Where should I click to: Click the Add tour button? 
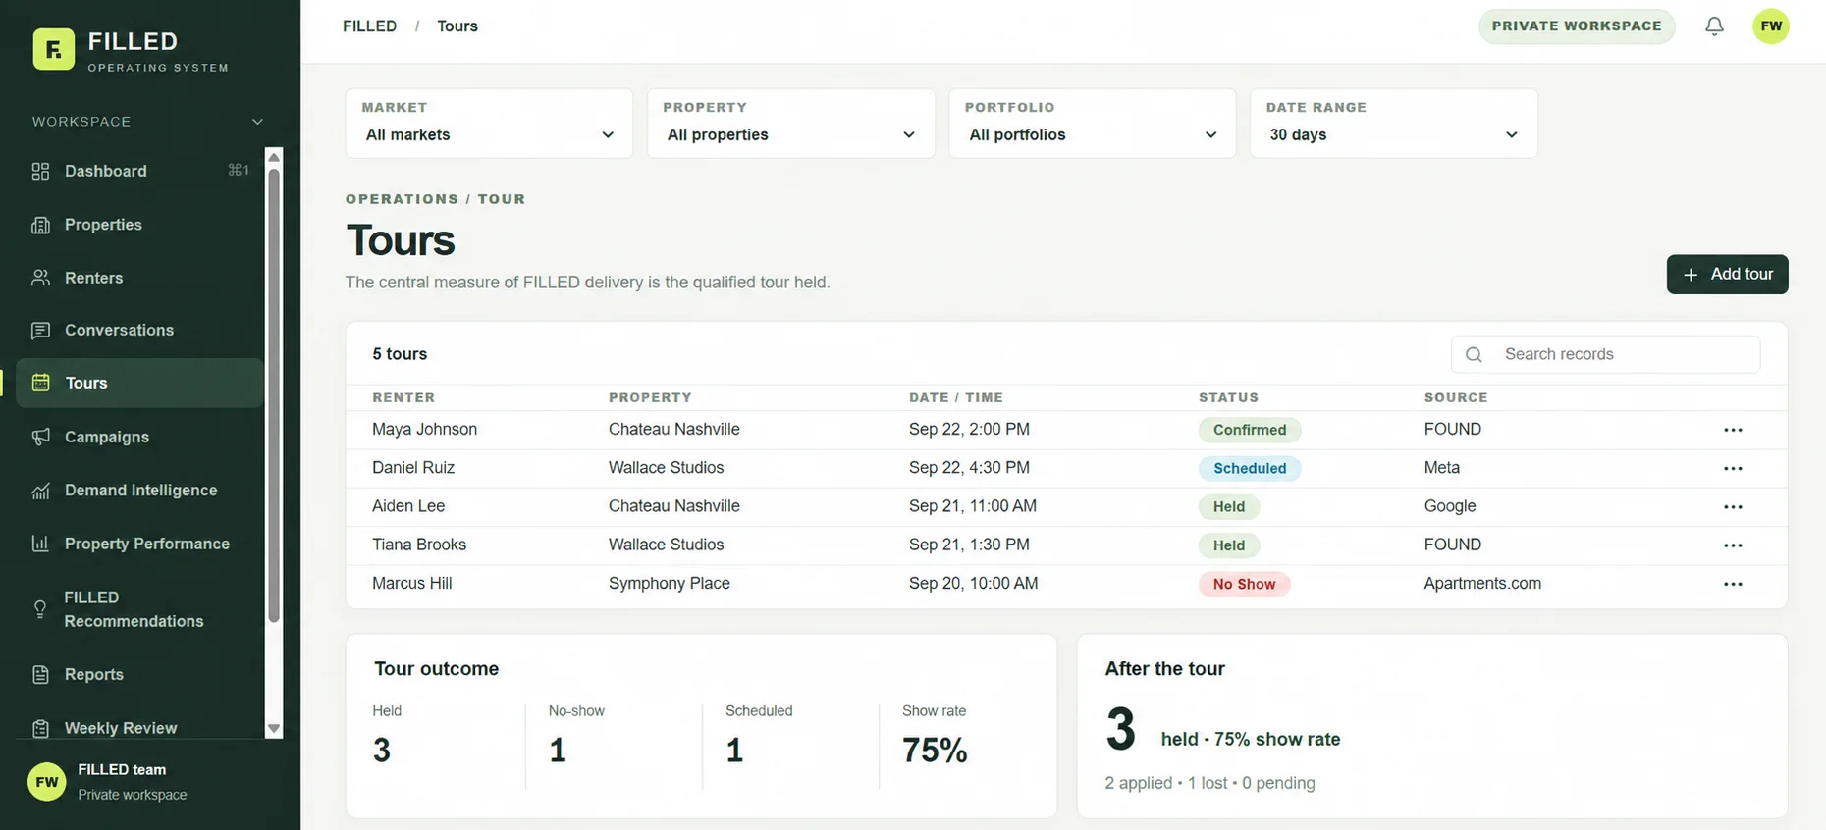click(x=1727, y=275)
